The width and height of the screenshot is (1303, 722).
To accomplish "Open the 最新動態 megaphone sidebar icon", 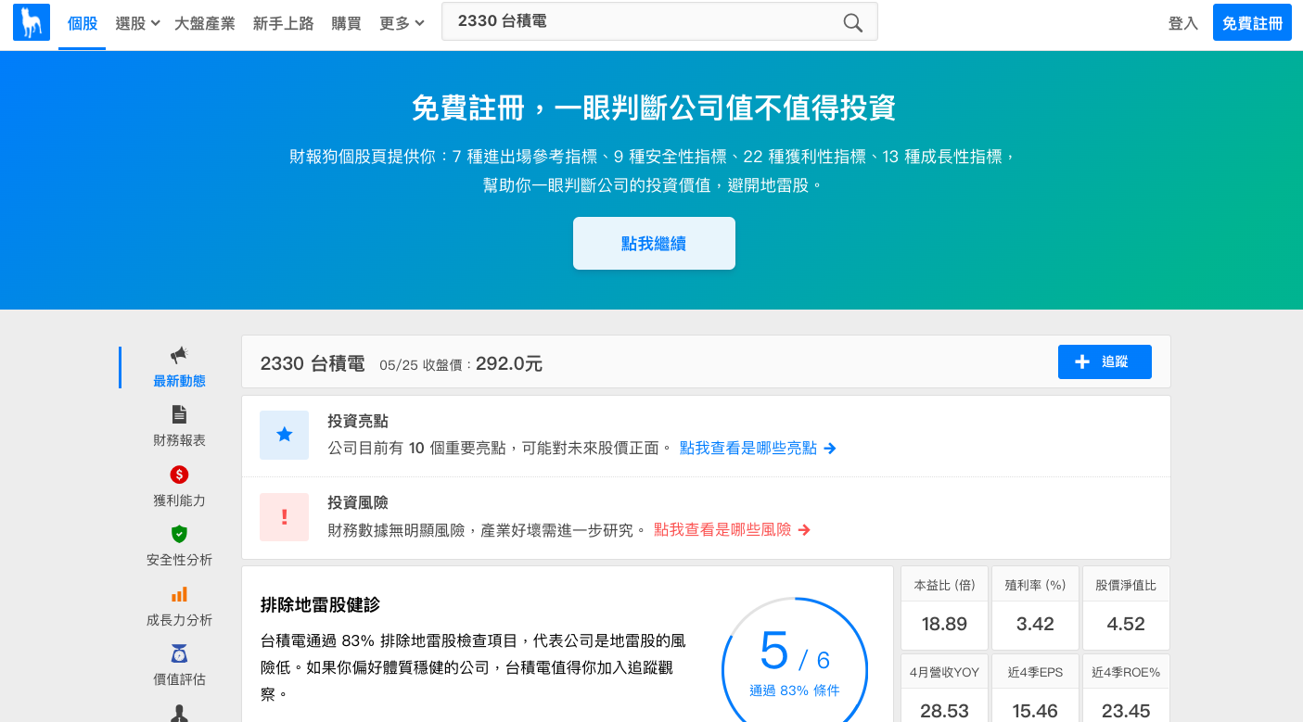I will 179,354.
